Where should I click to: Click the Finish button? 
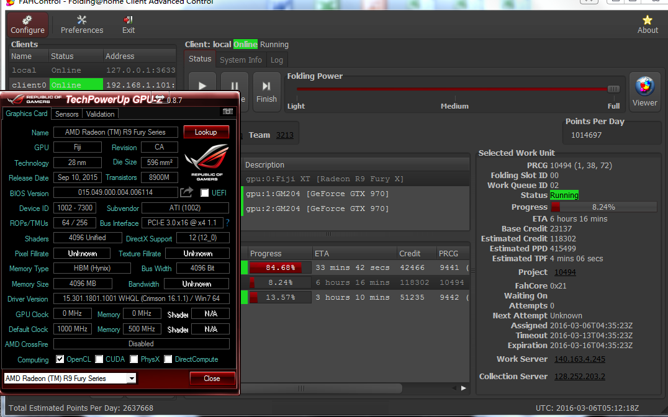coord(266,92)
